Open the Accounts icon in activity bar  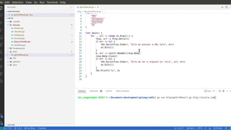pyautogui.click(x=1, y=116)
